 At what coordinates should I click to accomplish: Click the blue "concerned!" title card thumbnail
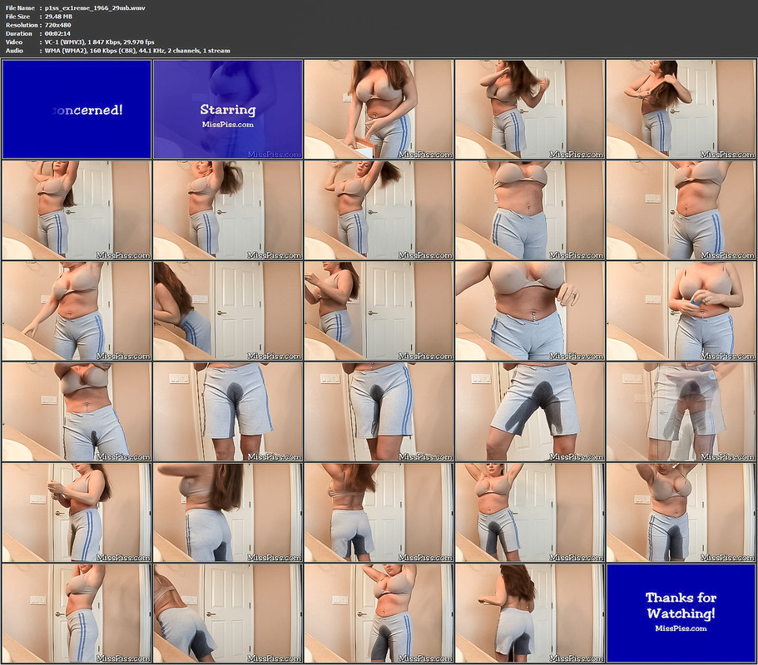click(x=77, y=109)
